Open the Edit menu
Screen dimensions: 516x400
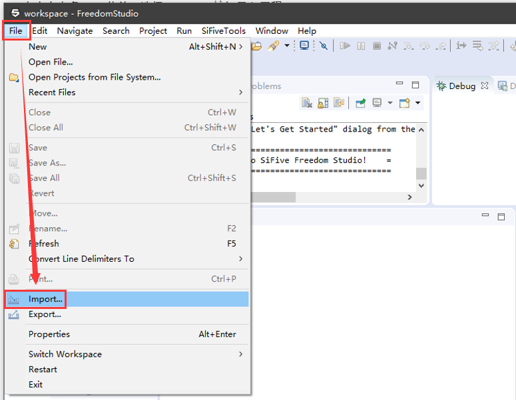40,31
